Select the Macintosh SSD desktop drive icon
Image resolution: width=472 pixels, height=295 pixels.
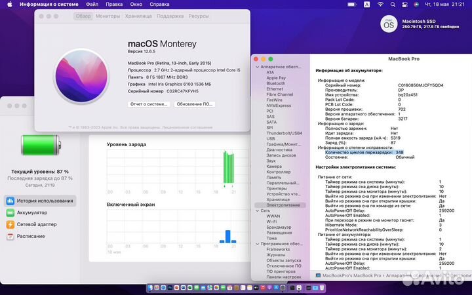pos(389,24)
